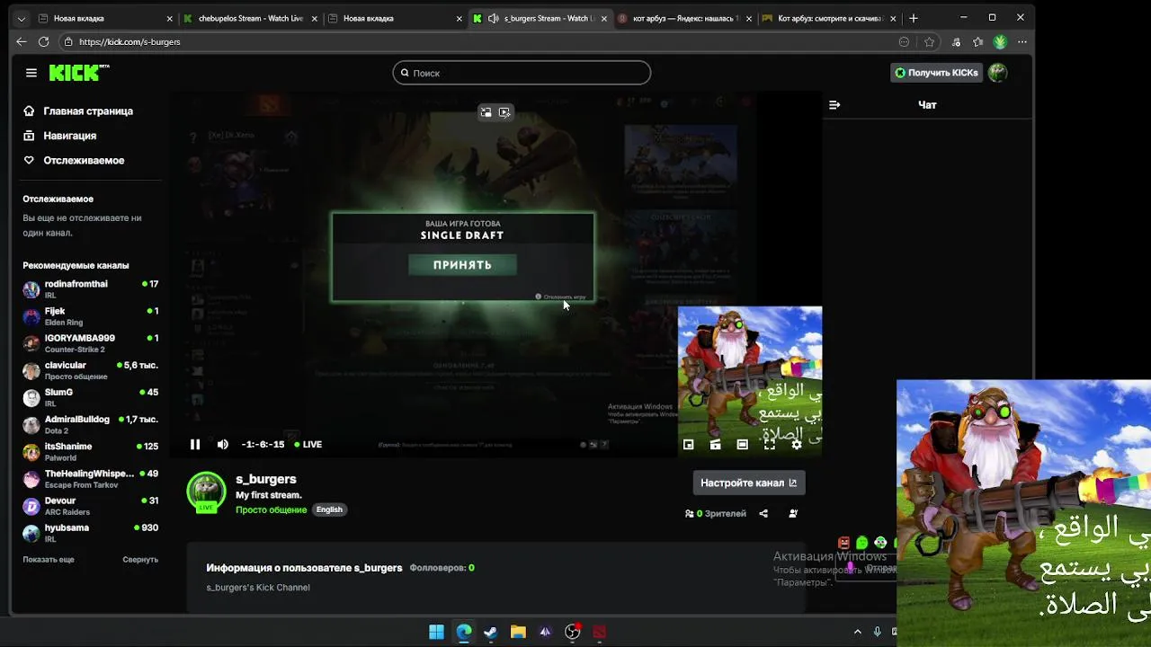Click the English language tag
Viewport: 1151px width, 647px height.
tap(329, 510)
